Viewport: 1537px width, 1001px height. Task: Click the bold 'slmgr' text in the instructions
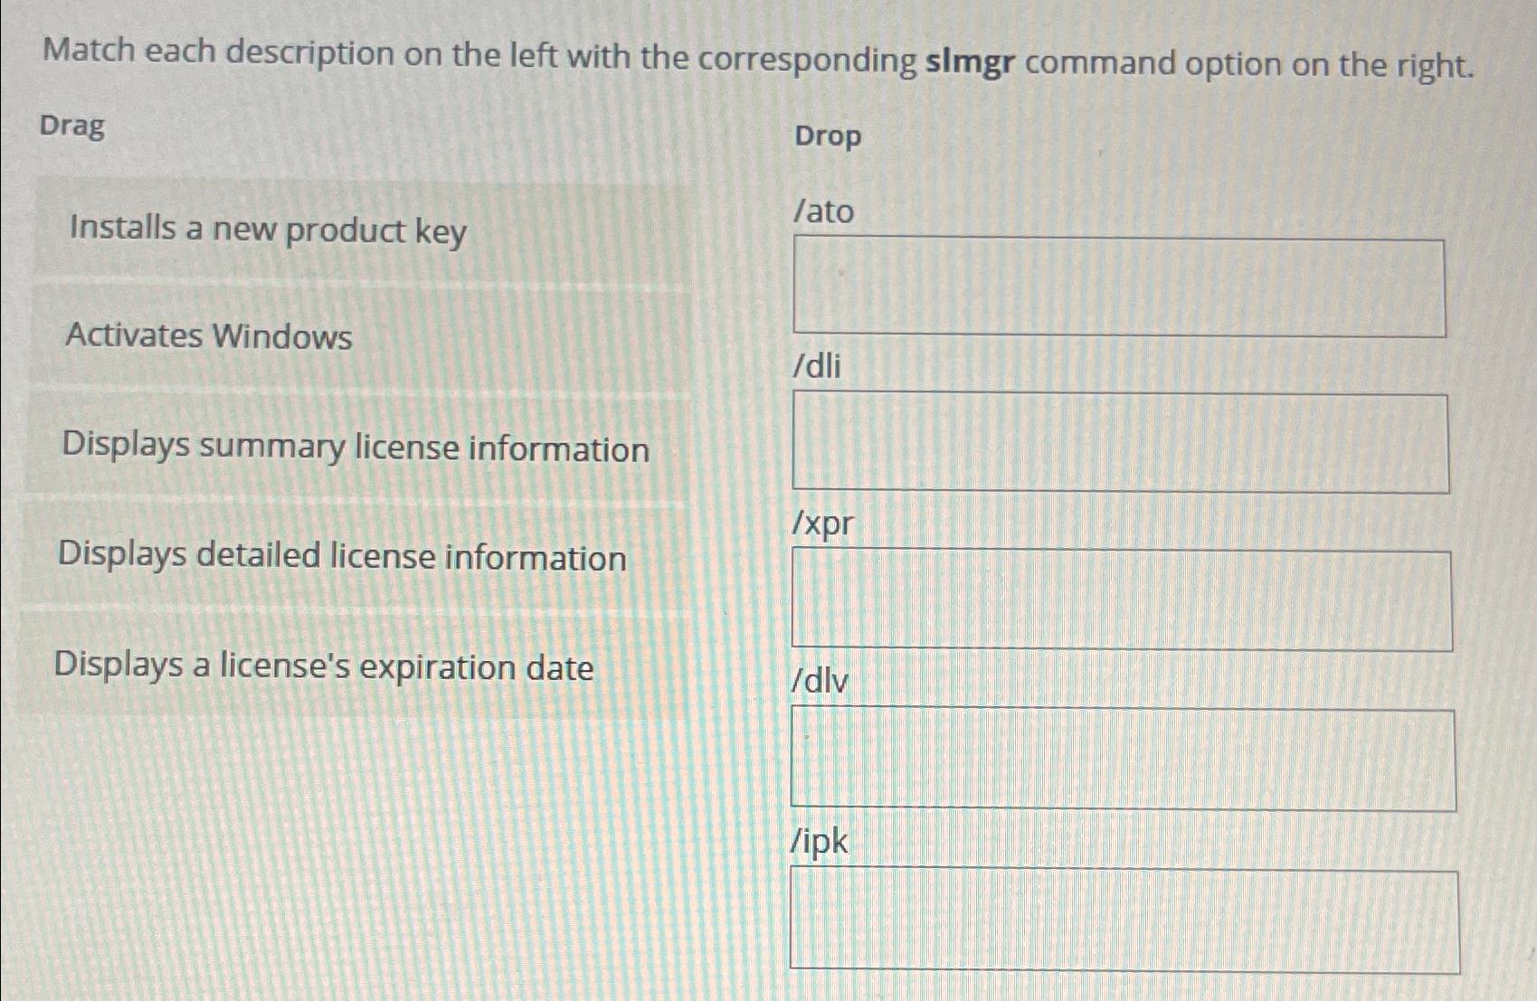pyautogui.click(x=971, y=62)
